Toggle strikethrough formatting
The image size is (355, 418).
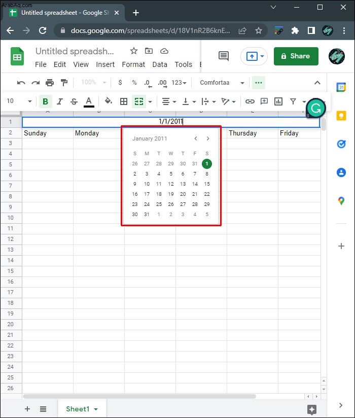[74, 101]
